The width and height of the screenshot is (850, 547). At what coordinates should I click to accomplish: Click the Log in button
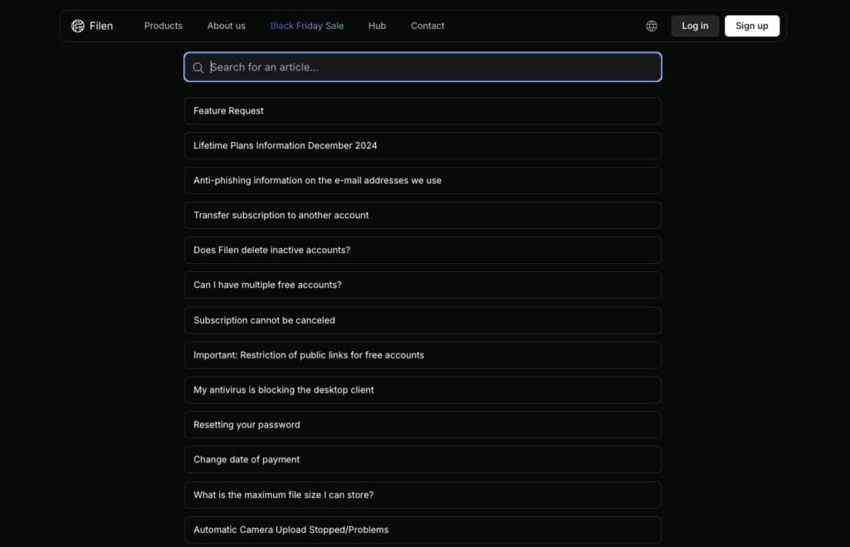[695, 26]
